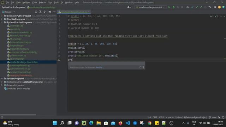Image resolution: width=226 pixels, height=127 pixels.
Task: Open the Git menu
Action: 62,2
